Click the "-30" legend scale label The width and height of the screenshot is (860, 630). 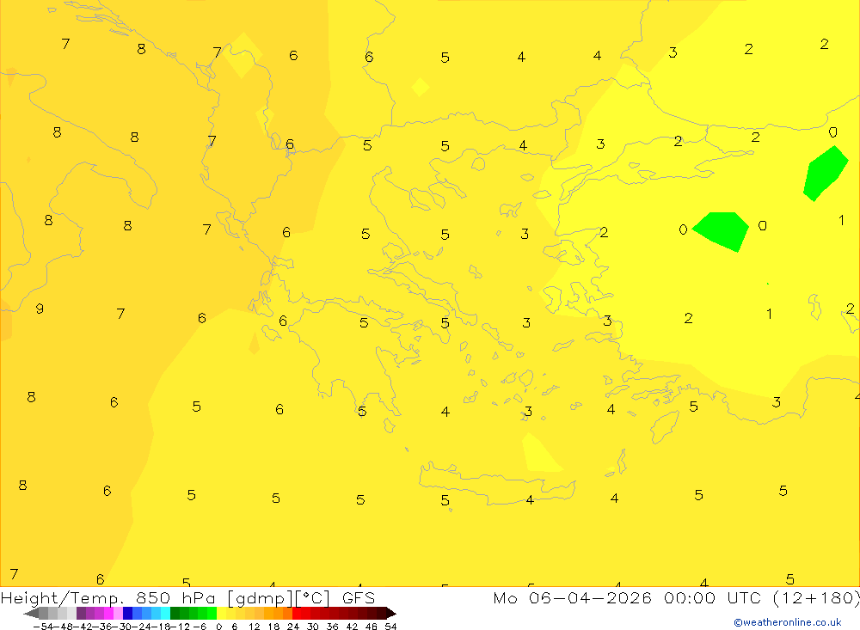(122, 627)
